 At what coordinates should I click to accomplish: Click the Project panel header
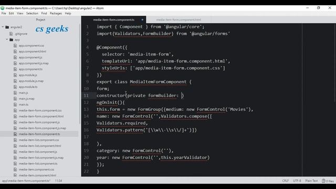point(40,19)
